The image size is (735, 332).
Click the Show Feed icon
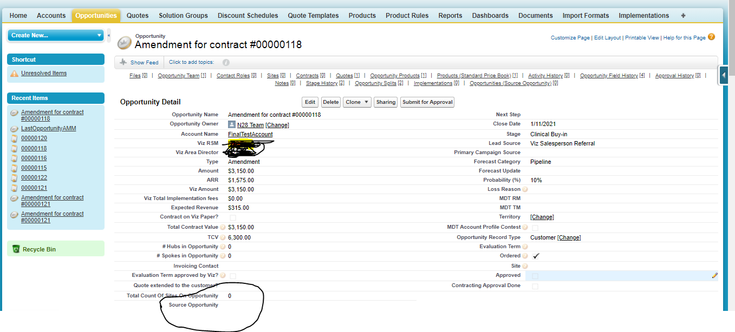tap(123, 62)
